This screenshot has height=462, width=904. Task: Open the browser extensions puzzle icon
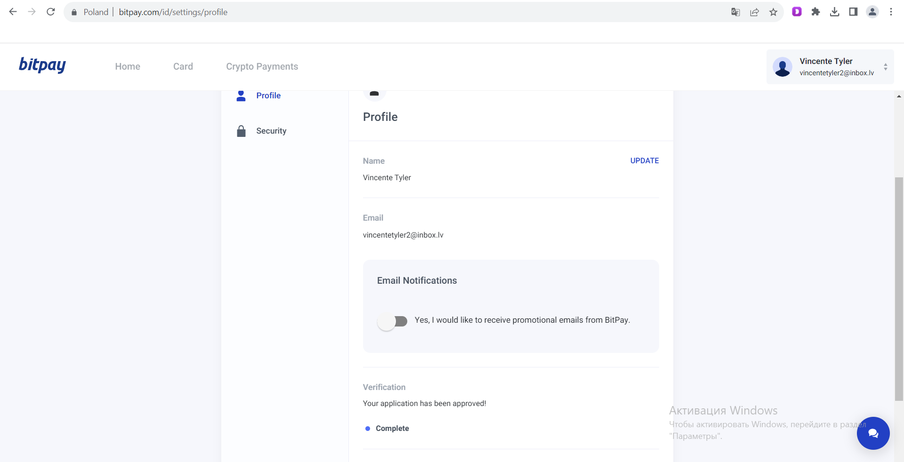click(815, 12)
